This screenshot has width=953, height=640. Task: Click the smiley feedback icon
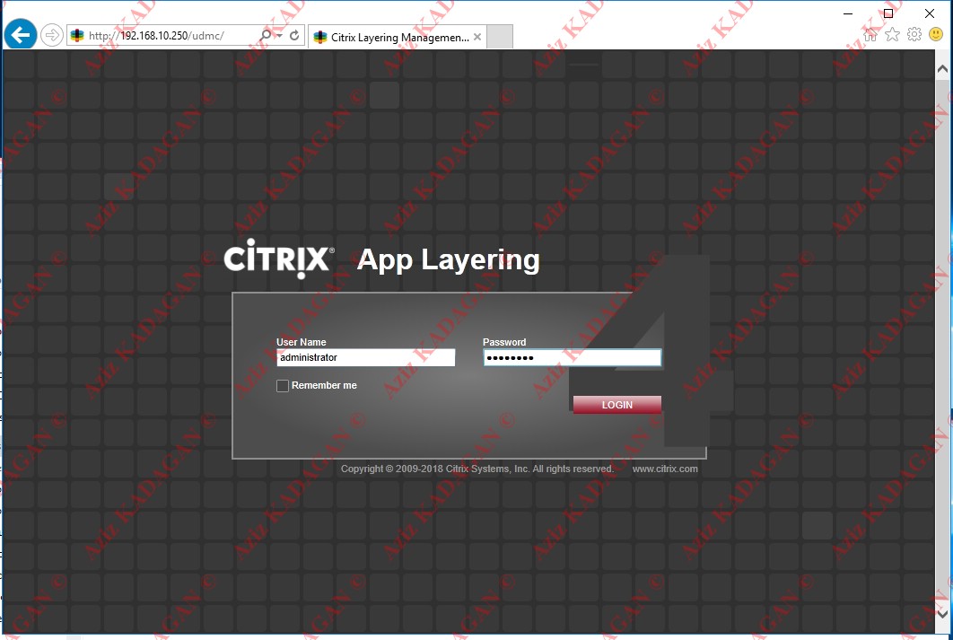point(936,35)
